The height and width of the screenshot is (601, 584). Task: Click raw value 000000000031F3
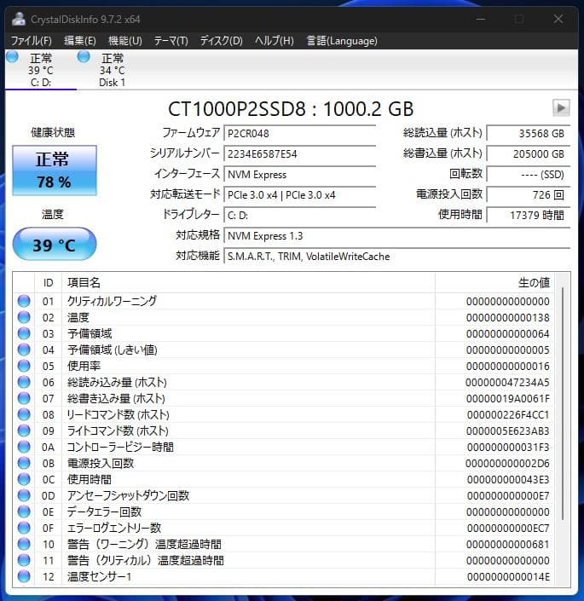click(508, 448)
